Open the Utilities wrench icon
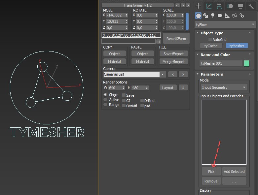 [x=251, y=6]
